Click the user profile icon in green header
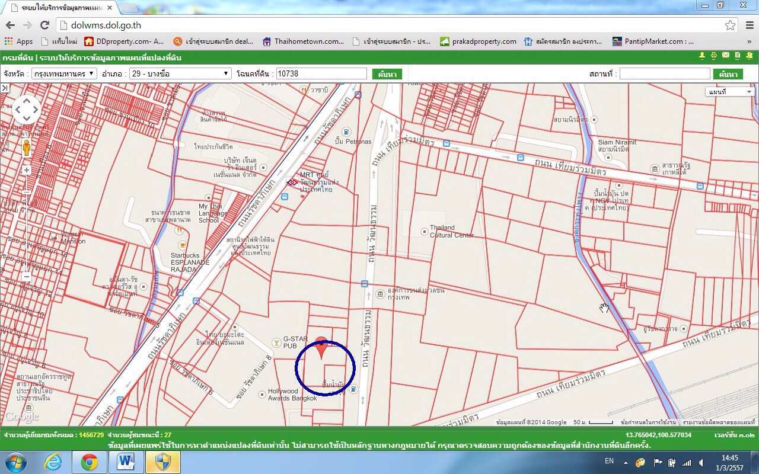Screen dimensions: 759x474 pyautogui.click(x=702, y=56)
